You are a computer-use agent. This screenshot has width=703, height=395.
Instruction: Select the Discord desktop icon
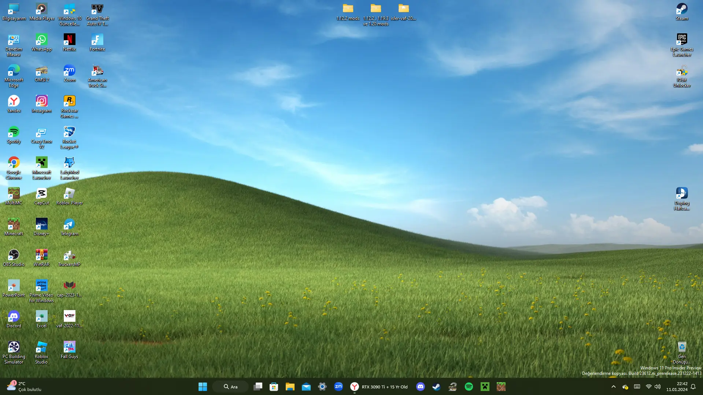(14, 320)
